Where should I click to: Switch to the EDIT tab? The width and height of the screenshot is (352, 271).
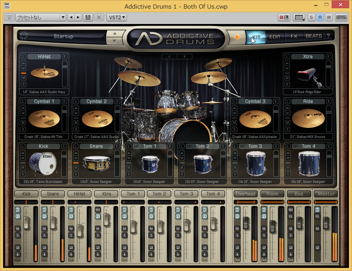[275, 37]
